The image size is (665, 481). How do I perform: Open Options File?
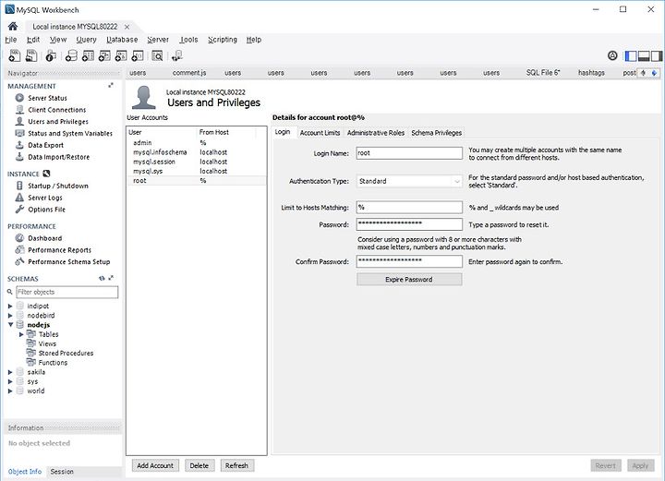(x=47, y=210)
